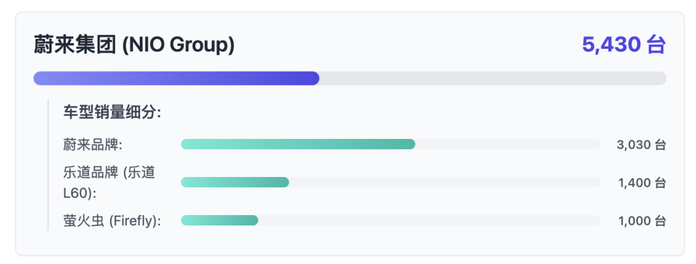Viewport: 696px width, 264px height.
Task: Click the L60): text under 乐道品牌
Action: (80, 193)
